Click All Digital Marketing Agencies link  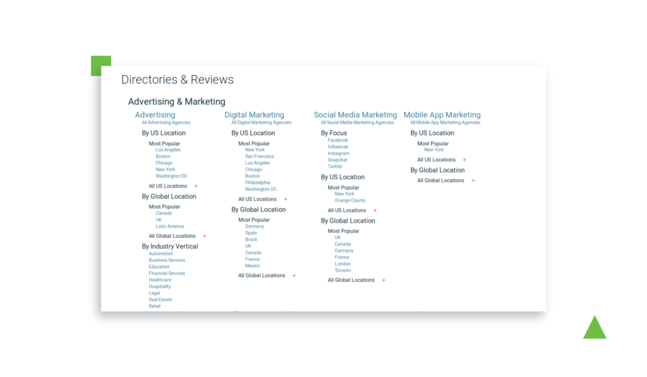tap(261, 123)
